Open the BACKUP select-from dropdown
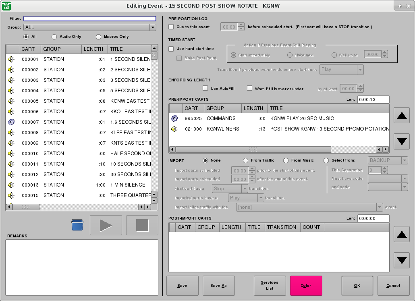Viewport: 415px width, 301px height. [388, 160]
